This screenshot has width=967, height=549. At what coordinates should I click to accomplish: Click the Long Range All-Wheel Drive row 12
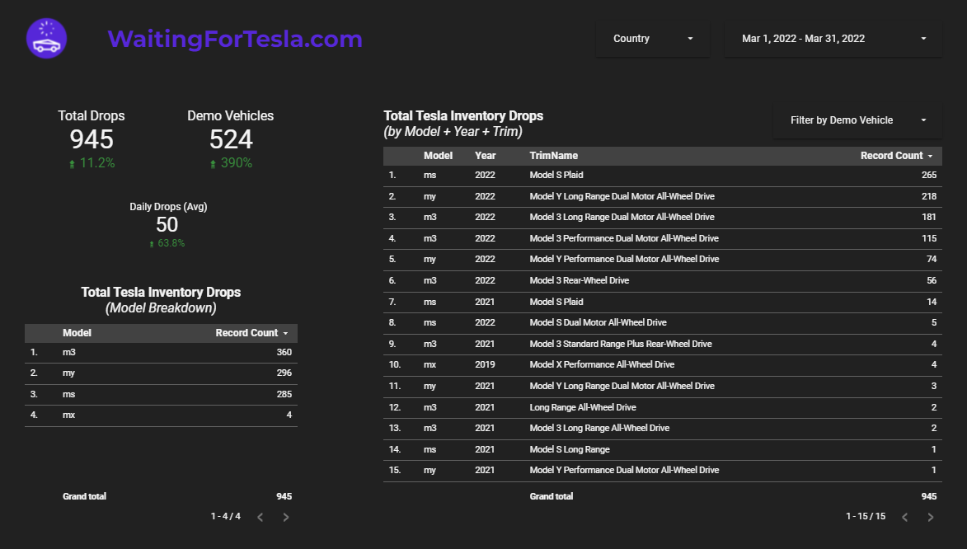pyautogui.click(x=662, y=407)
